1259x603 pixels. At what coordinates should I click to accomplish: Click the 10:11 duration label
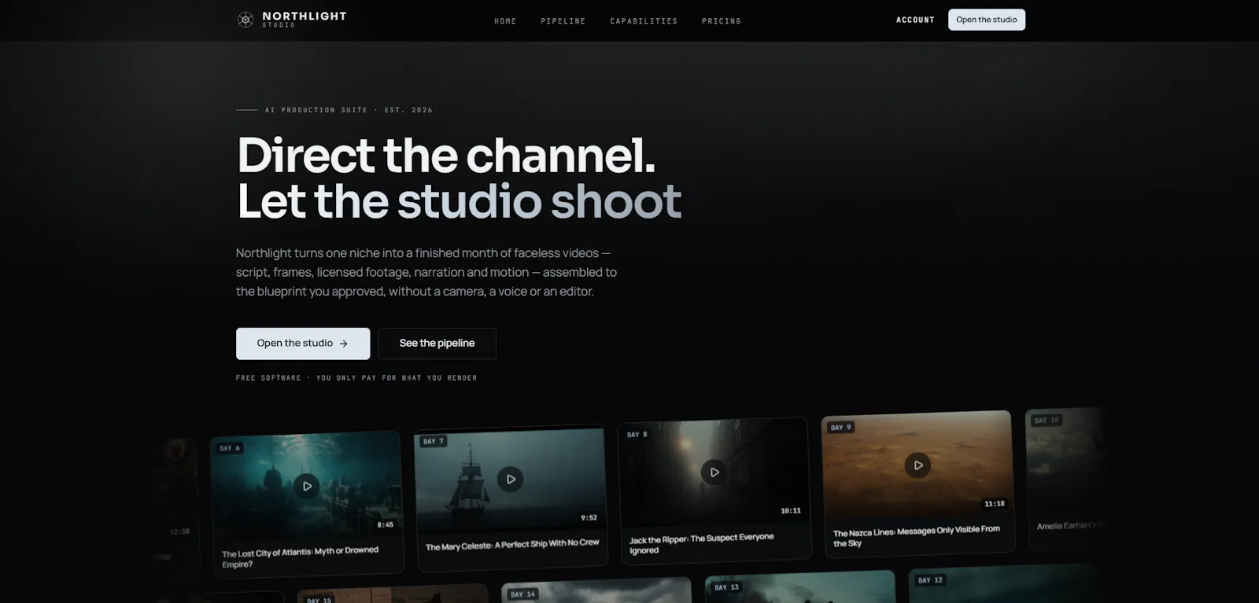point(791,511)
